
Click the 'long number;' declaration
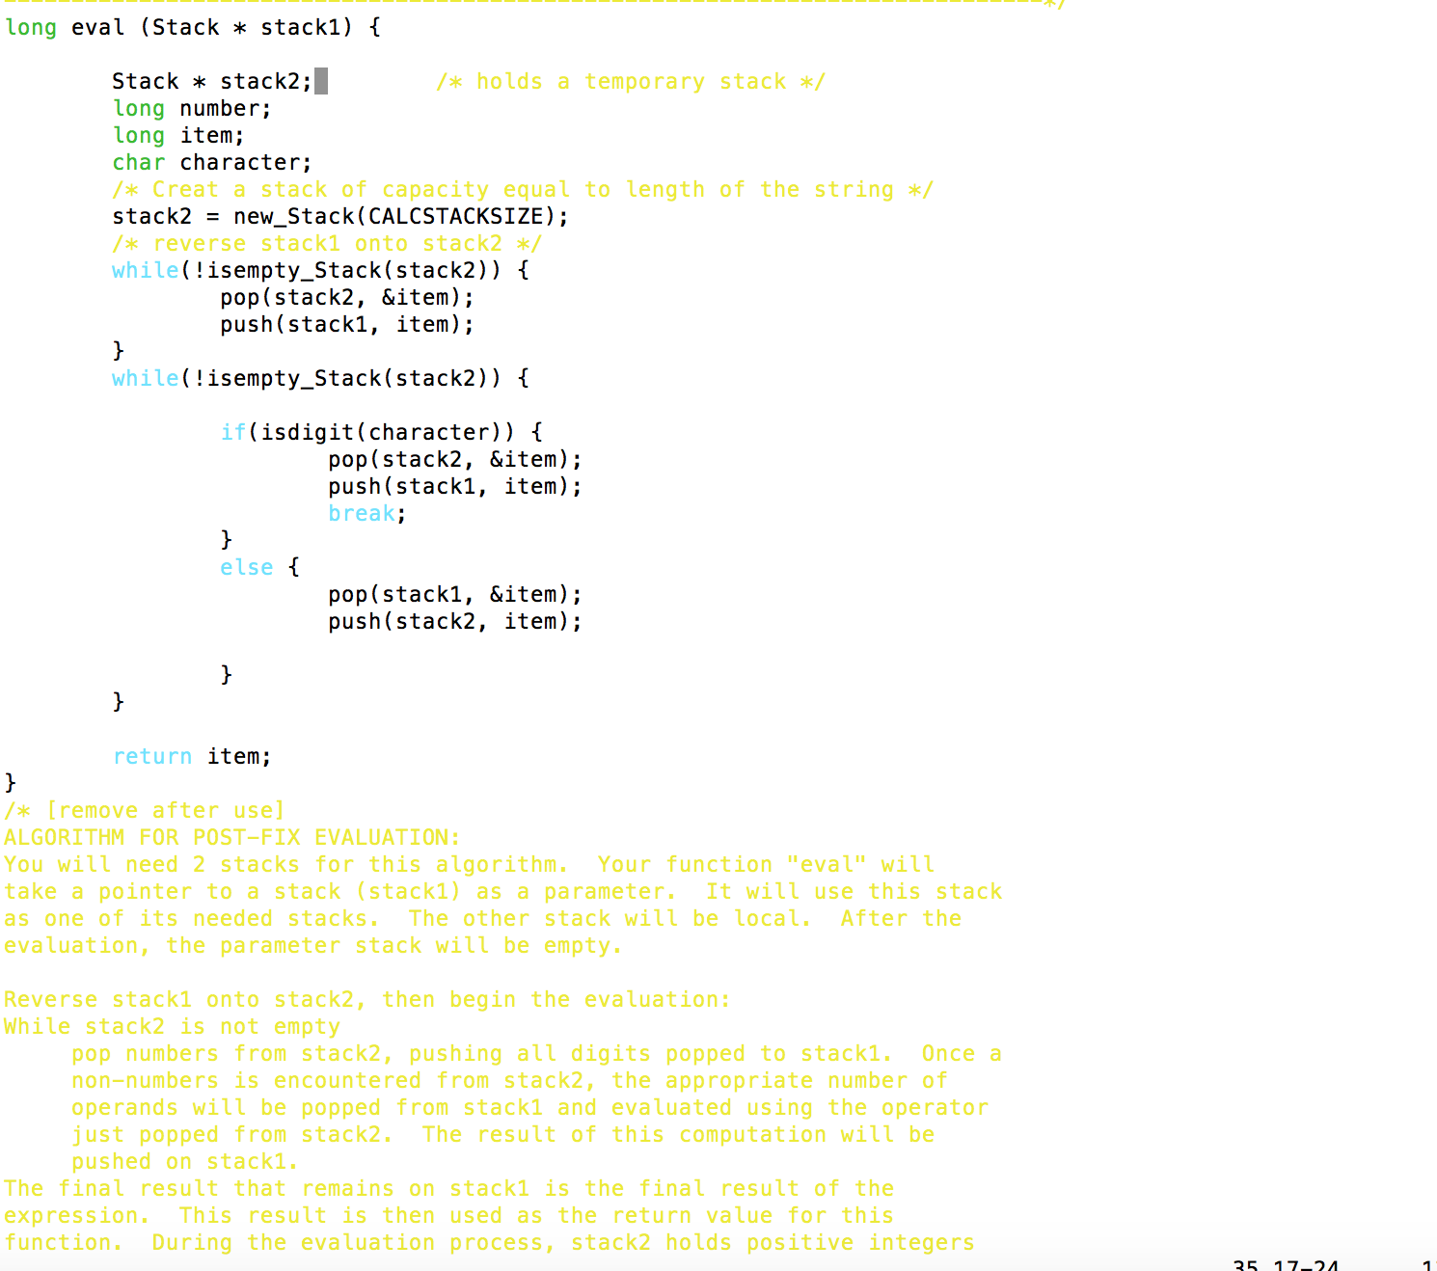click(192, 109)
